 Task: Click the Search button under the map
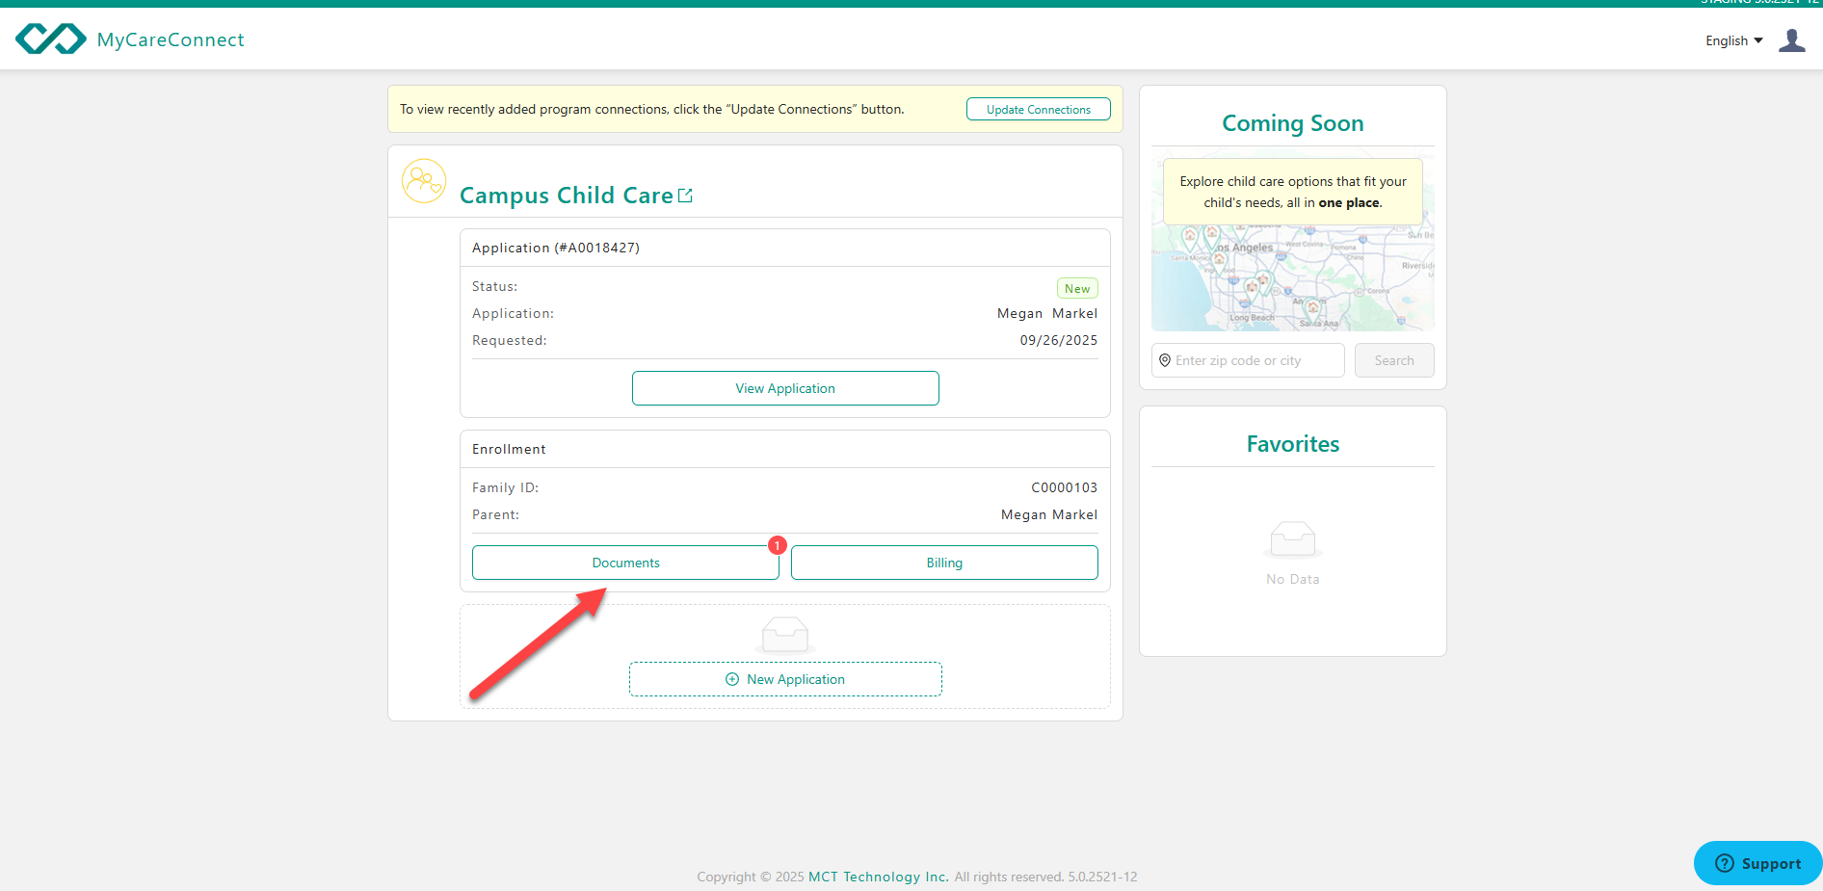[x=1394, y=360]
